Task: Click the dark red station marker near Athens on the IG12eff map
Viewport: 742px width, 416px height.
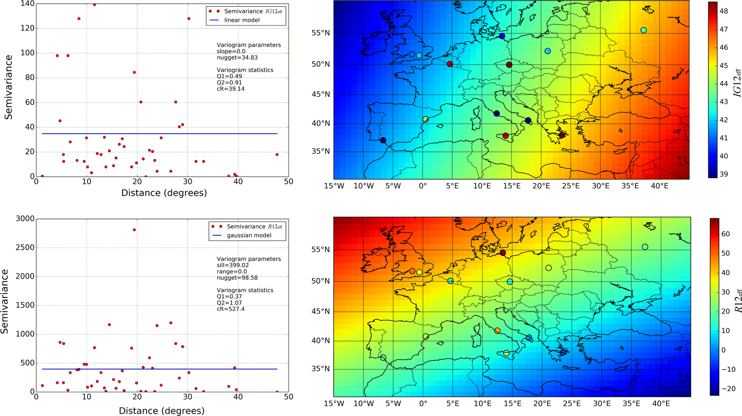Action: tap(562, 135)
